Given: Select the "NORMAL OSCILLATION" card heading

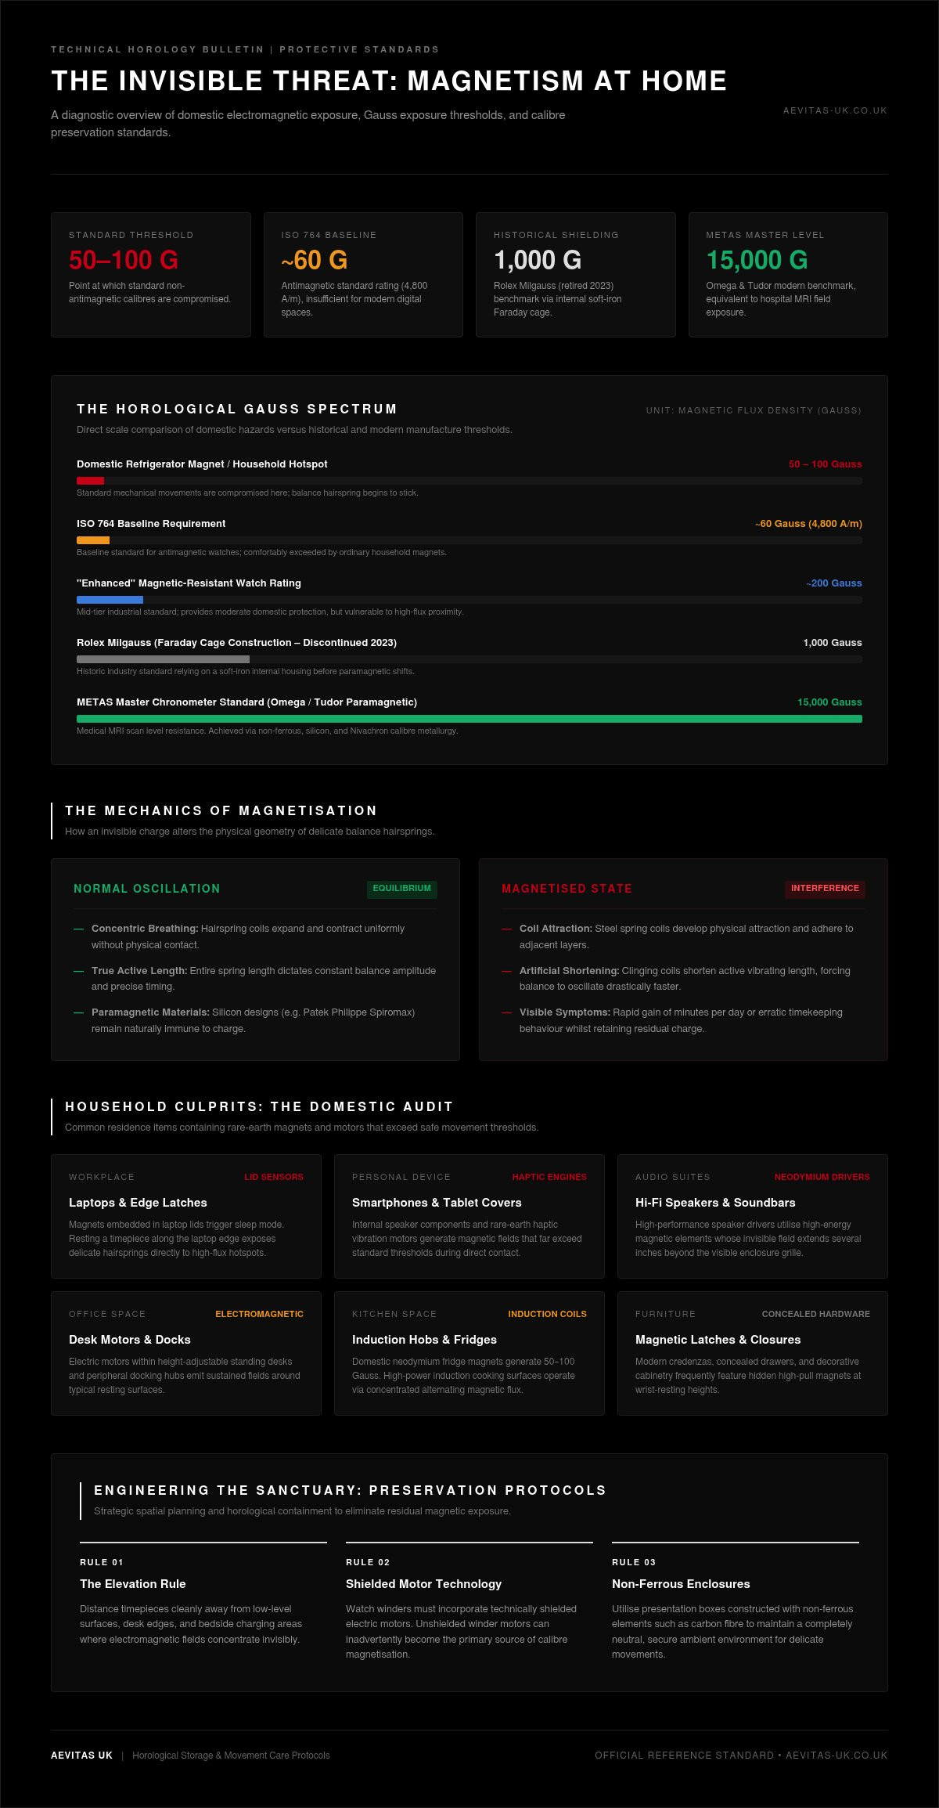Looking at the screenshot, I should click(x=147, y=889).
